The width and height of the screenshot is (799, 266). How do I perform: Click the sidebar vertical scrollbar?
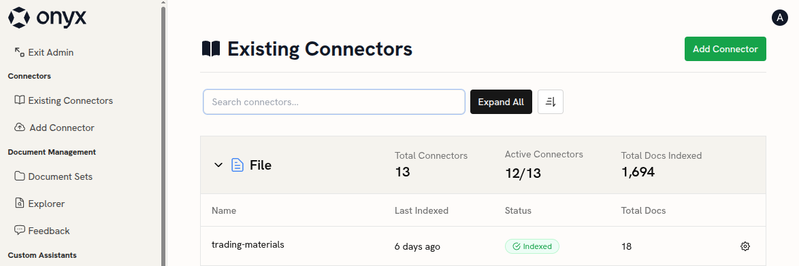click(x=163, y=133)
